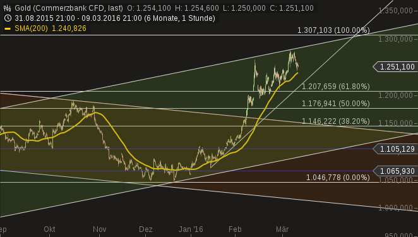
Task: Click the blue level price tag 1.105,129
Action: pos(395,149)
